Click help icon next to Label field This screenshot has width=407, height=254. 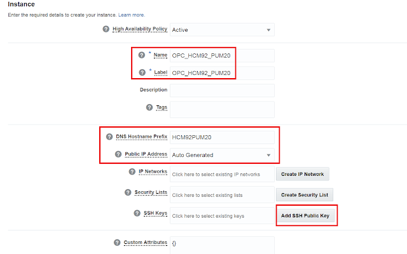tap(142, 72)
